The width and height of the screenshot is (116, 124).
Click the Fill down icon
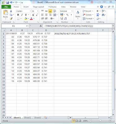point(97,15)
